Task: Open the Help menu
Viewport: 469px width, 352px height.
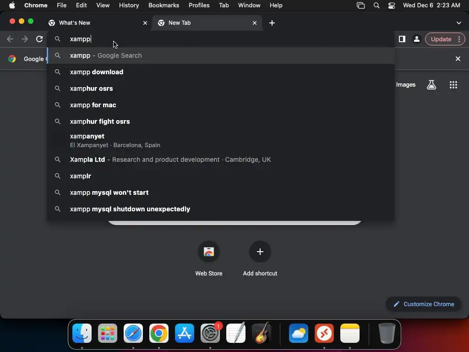Action: tap(276, 5)
